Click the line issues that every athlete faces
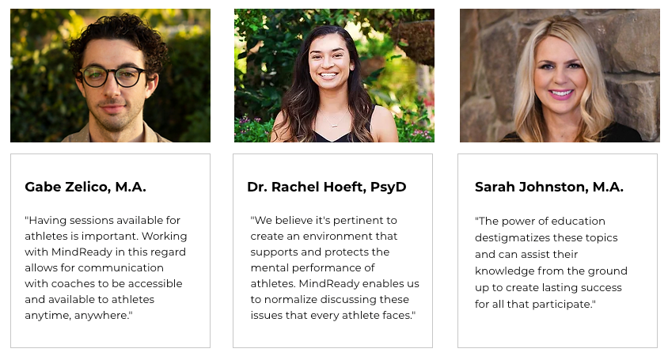The image size is (668, 360). pos(332,315)
